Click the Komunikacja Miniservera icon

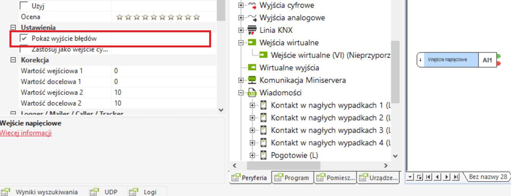[252, 80]
